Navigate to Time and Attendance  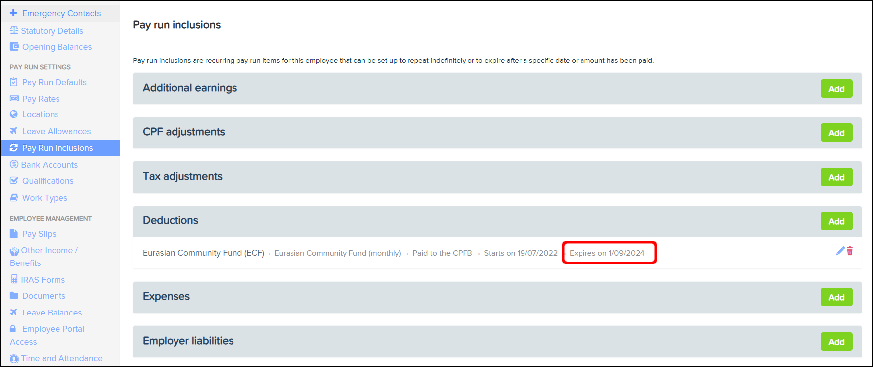point(61,358)
